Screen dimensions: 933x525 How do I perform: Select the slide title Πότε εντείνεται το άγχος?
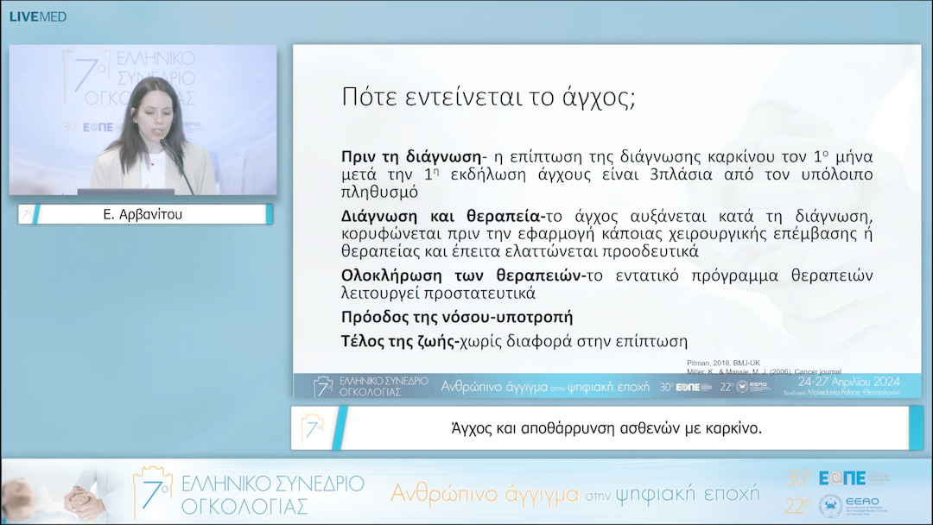pos(488,97)
